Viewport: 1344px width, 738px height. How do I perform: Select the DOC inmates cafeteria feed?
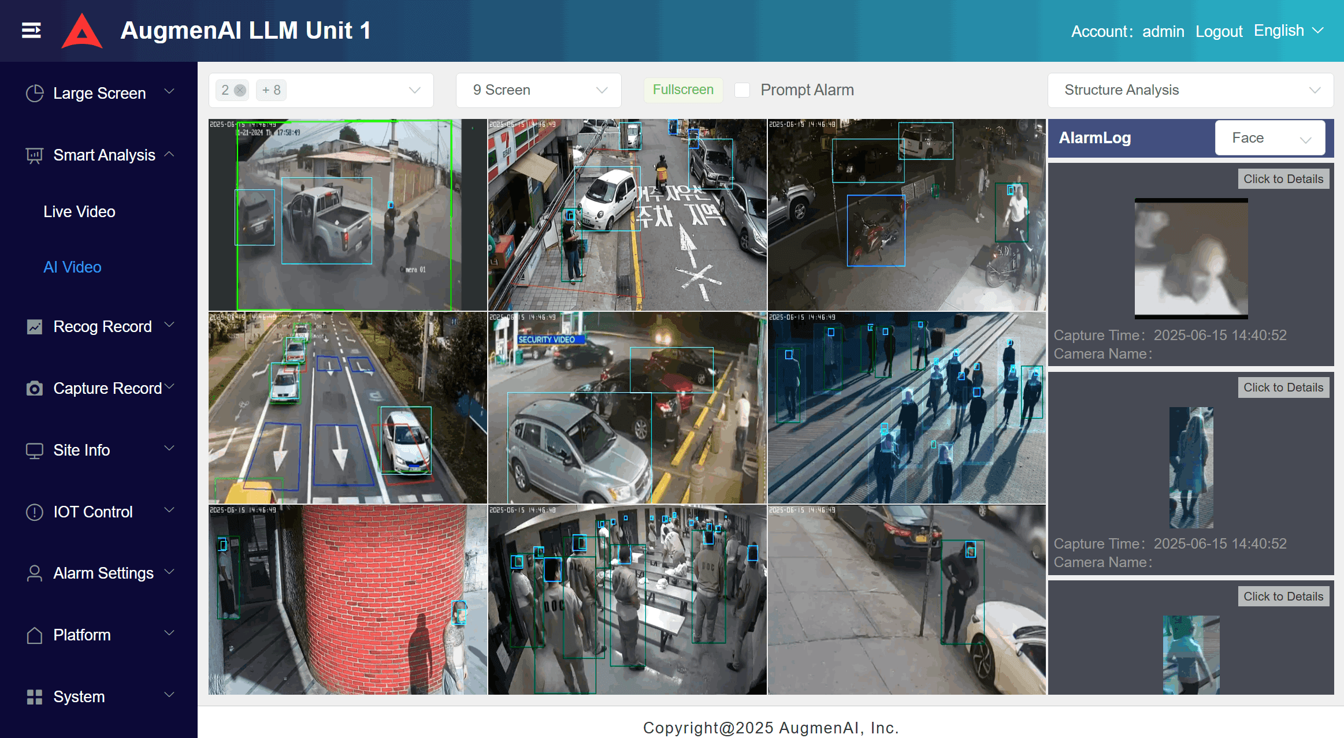tap(628, 600)
